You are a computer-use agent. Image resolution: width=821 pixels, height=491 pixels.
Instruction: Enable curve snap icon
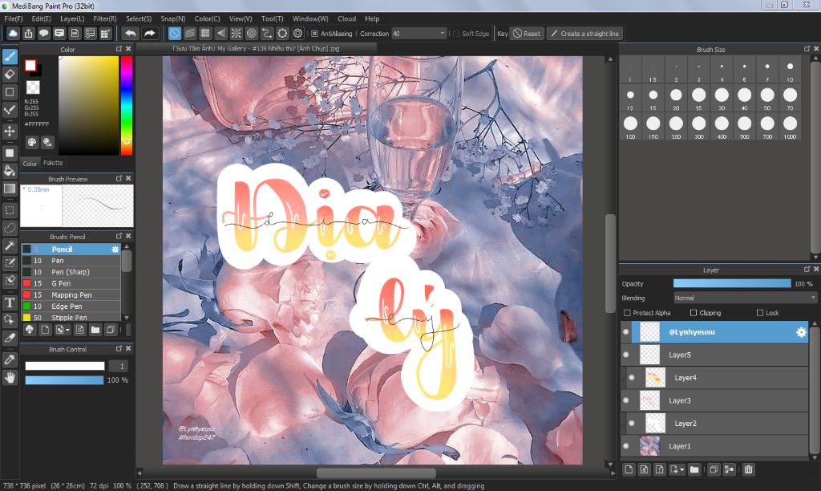[267, 34]
